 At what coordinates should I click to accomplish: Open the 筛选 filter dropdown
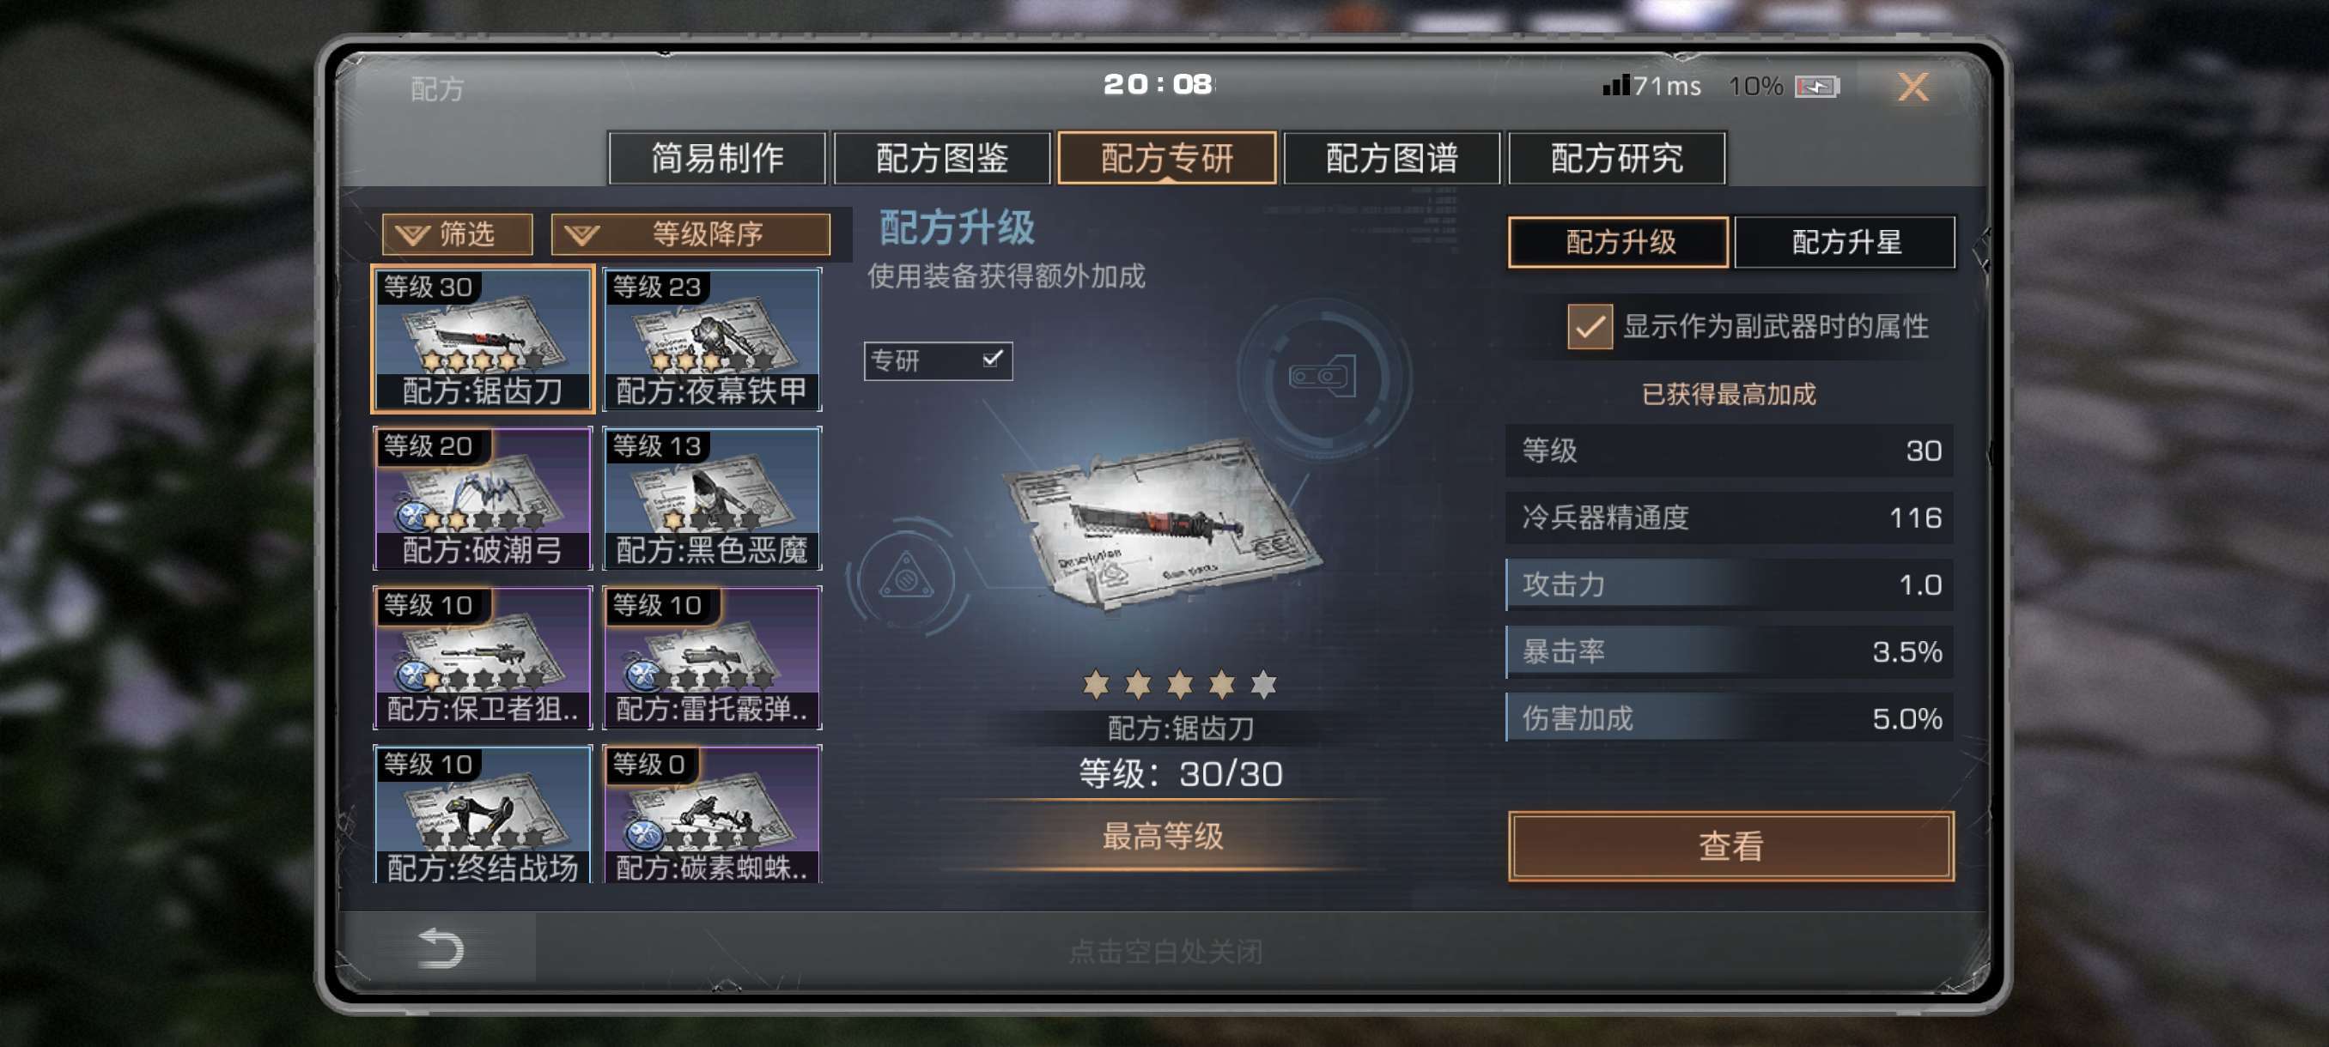click(457, 235)
